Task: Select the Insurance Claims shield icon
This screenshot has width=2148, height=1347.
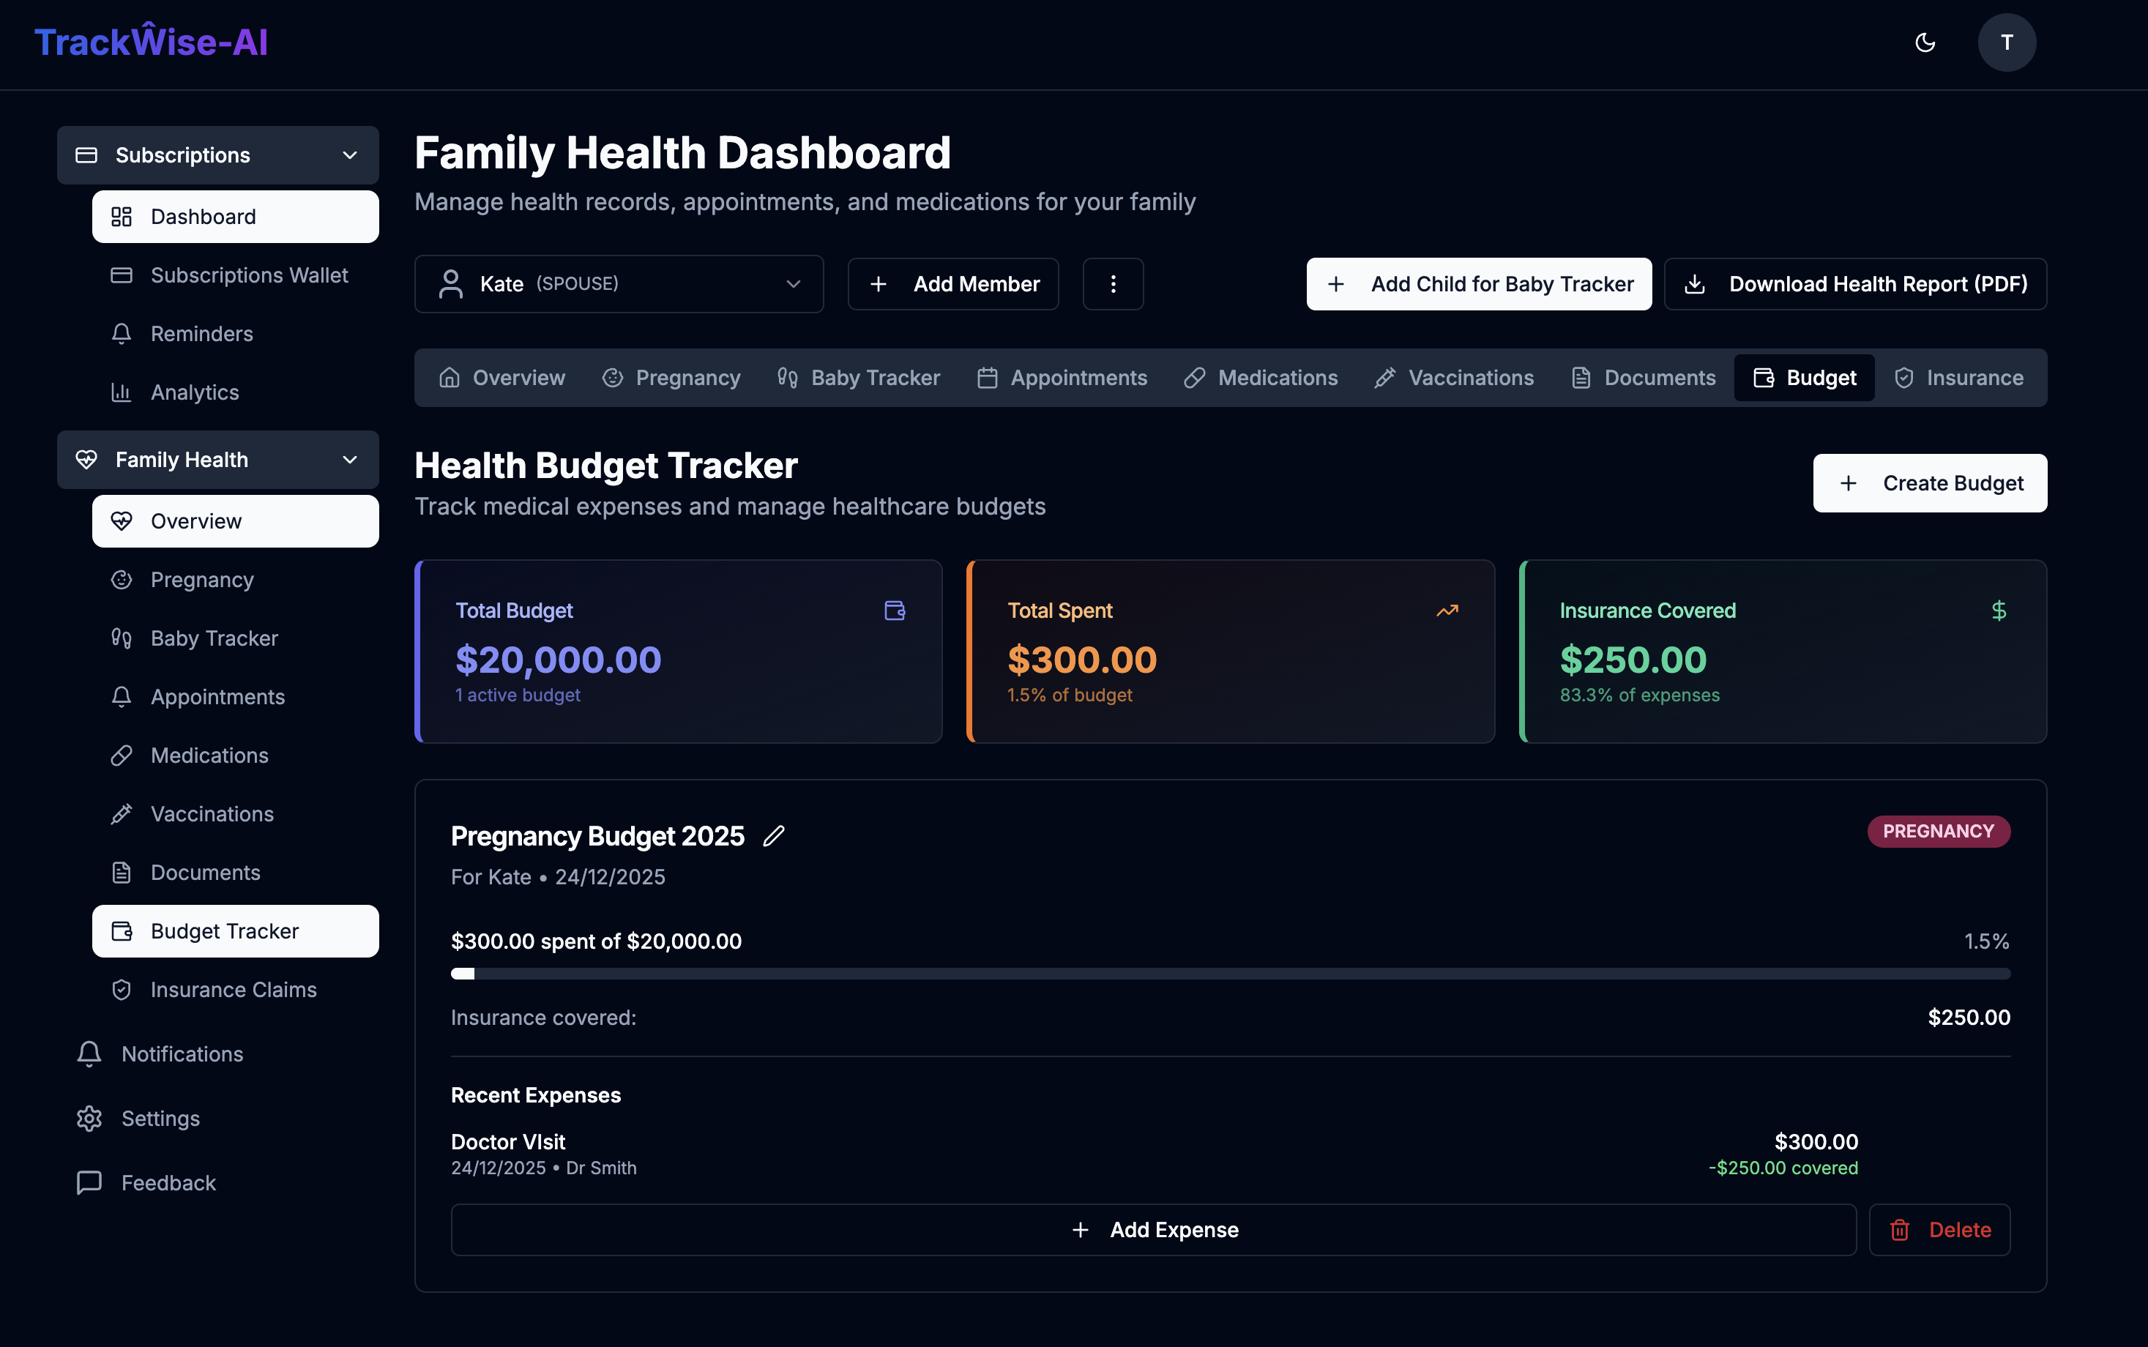Action: point(122,989)
